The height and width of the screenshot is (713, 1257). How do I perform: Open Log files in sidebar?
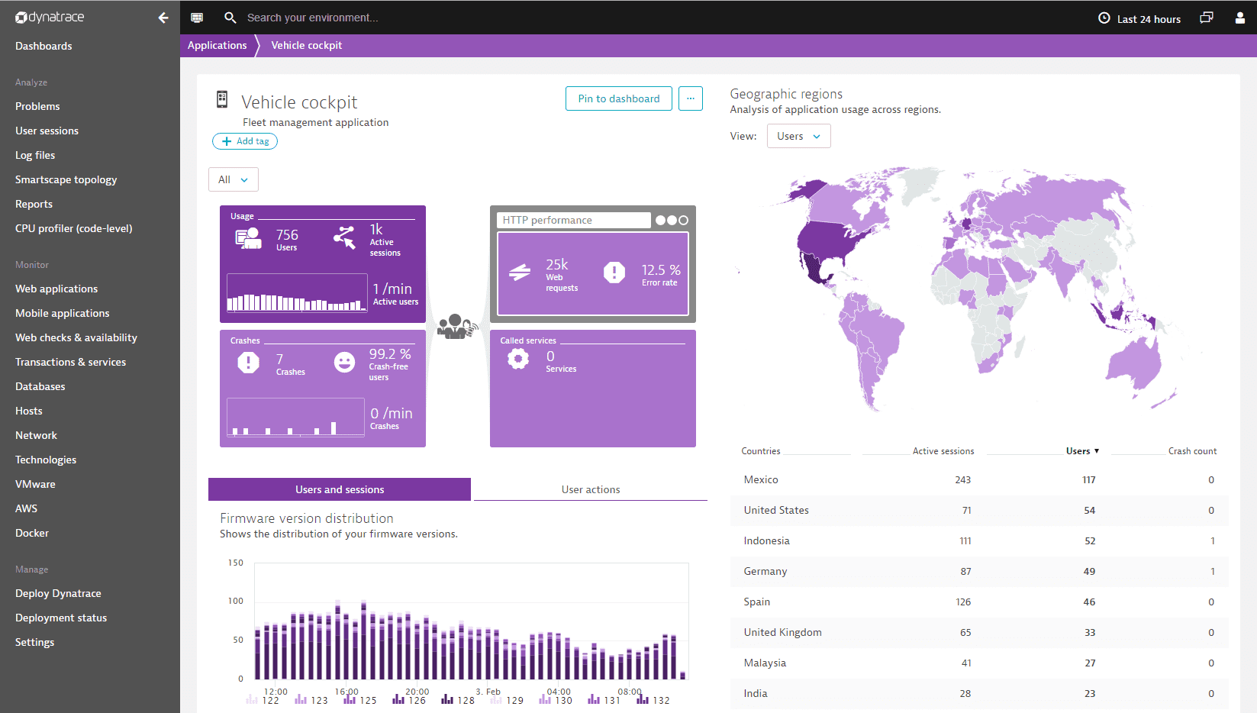click(35, 155)
